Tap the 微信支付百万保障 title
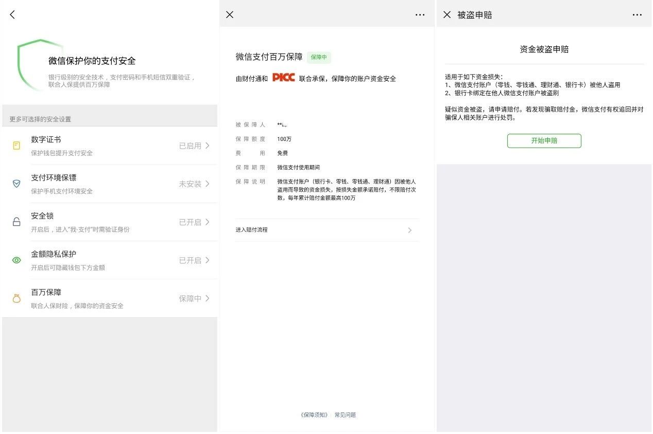This screenshot has height=434, width=653. coord(269,57)
